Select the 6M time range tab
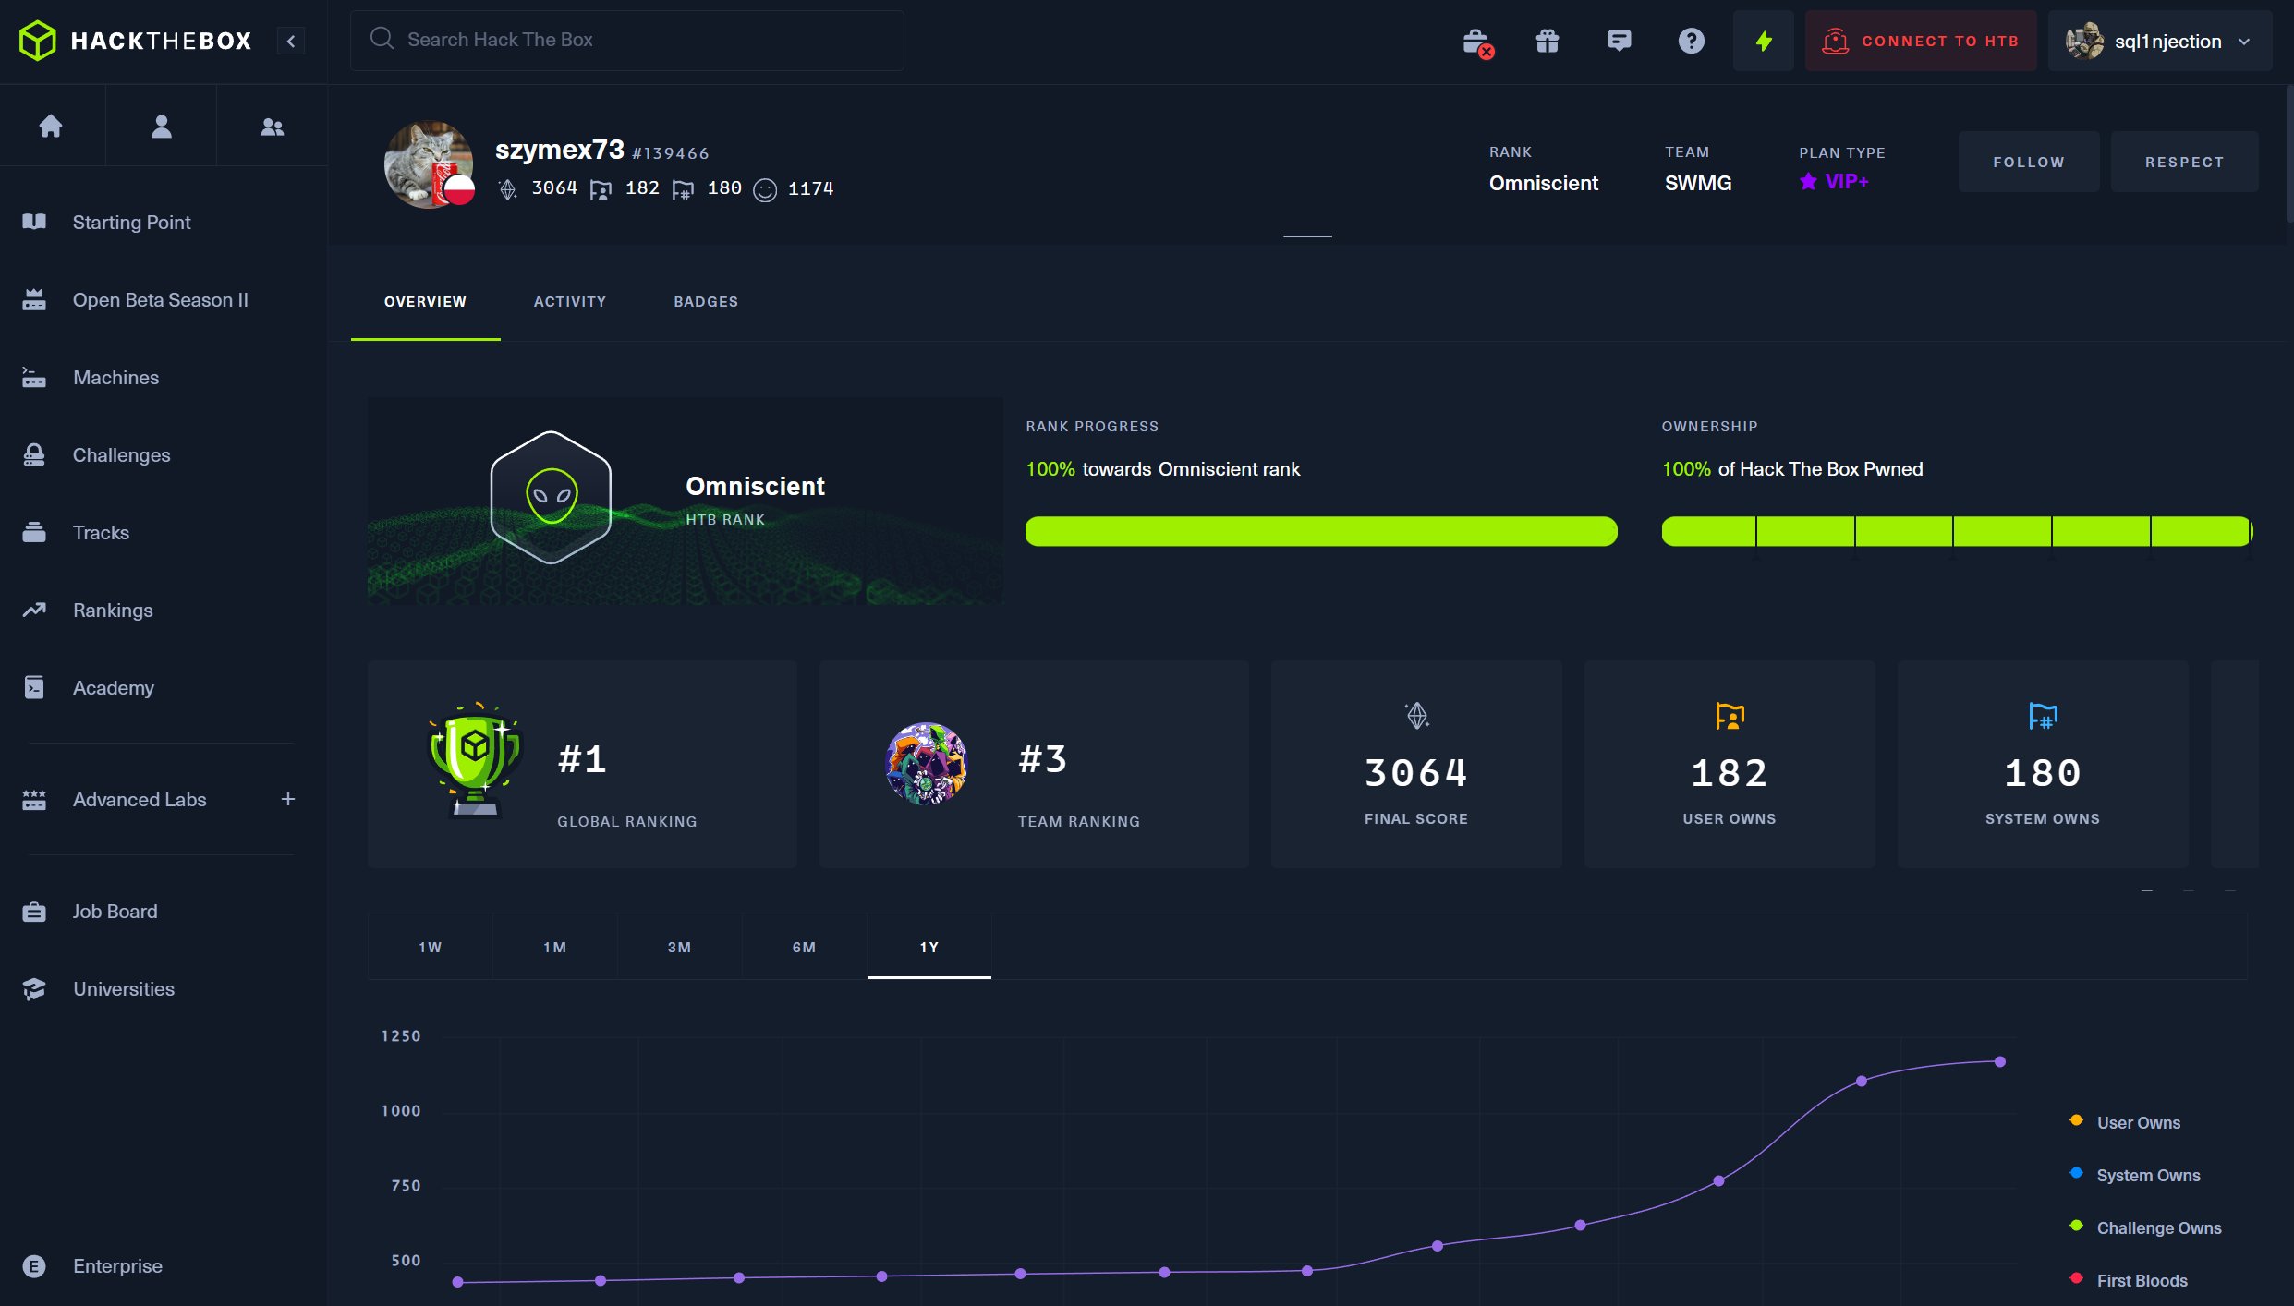The image size is (2294, 1306). tap(804, 947)
